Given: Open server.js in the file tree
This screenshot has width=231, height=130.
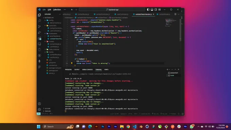Looking at the screenshot, I should pyautogui.click(x=52, y=73).
